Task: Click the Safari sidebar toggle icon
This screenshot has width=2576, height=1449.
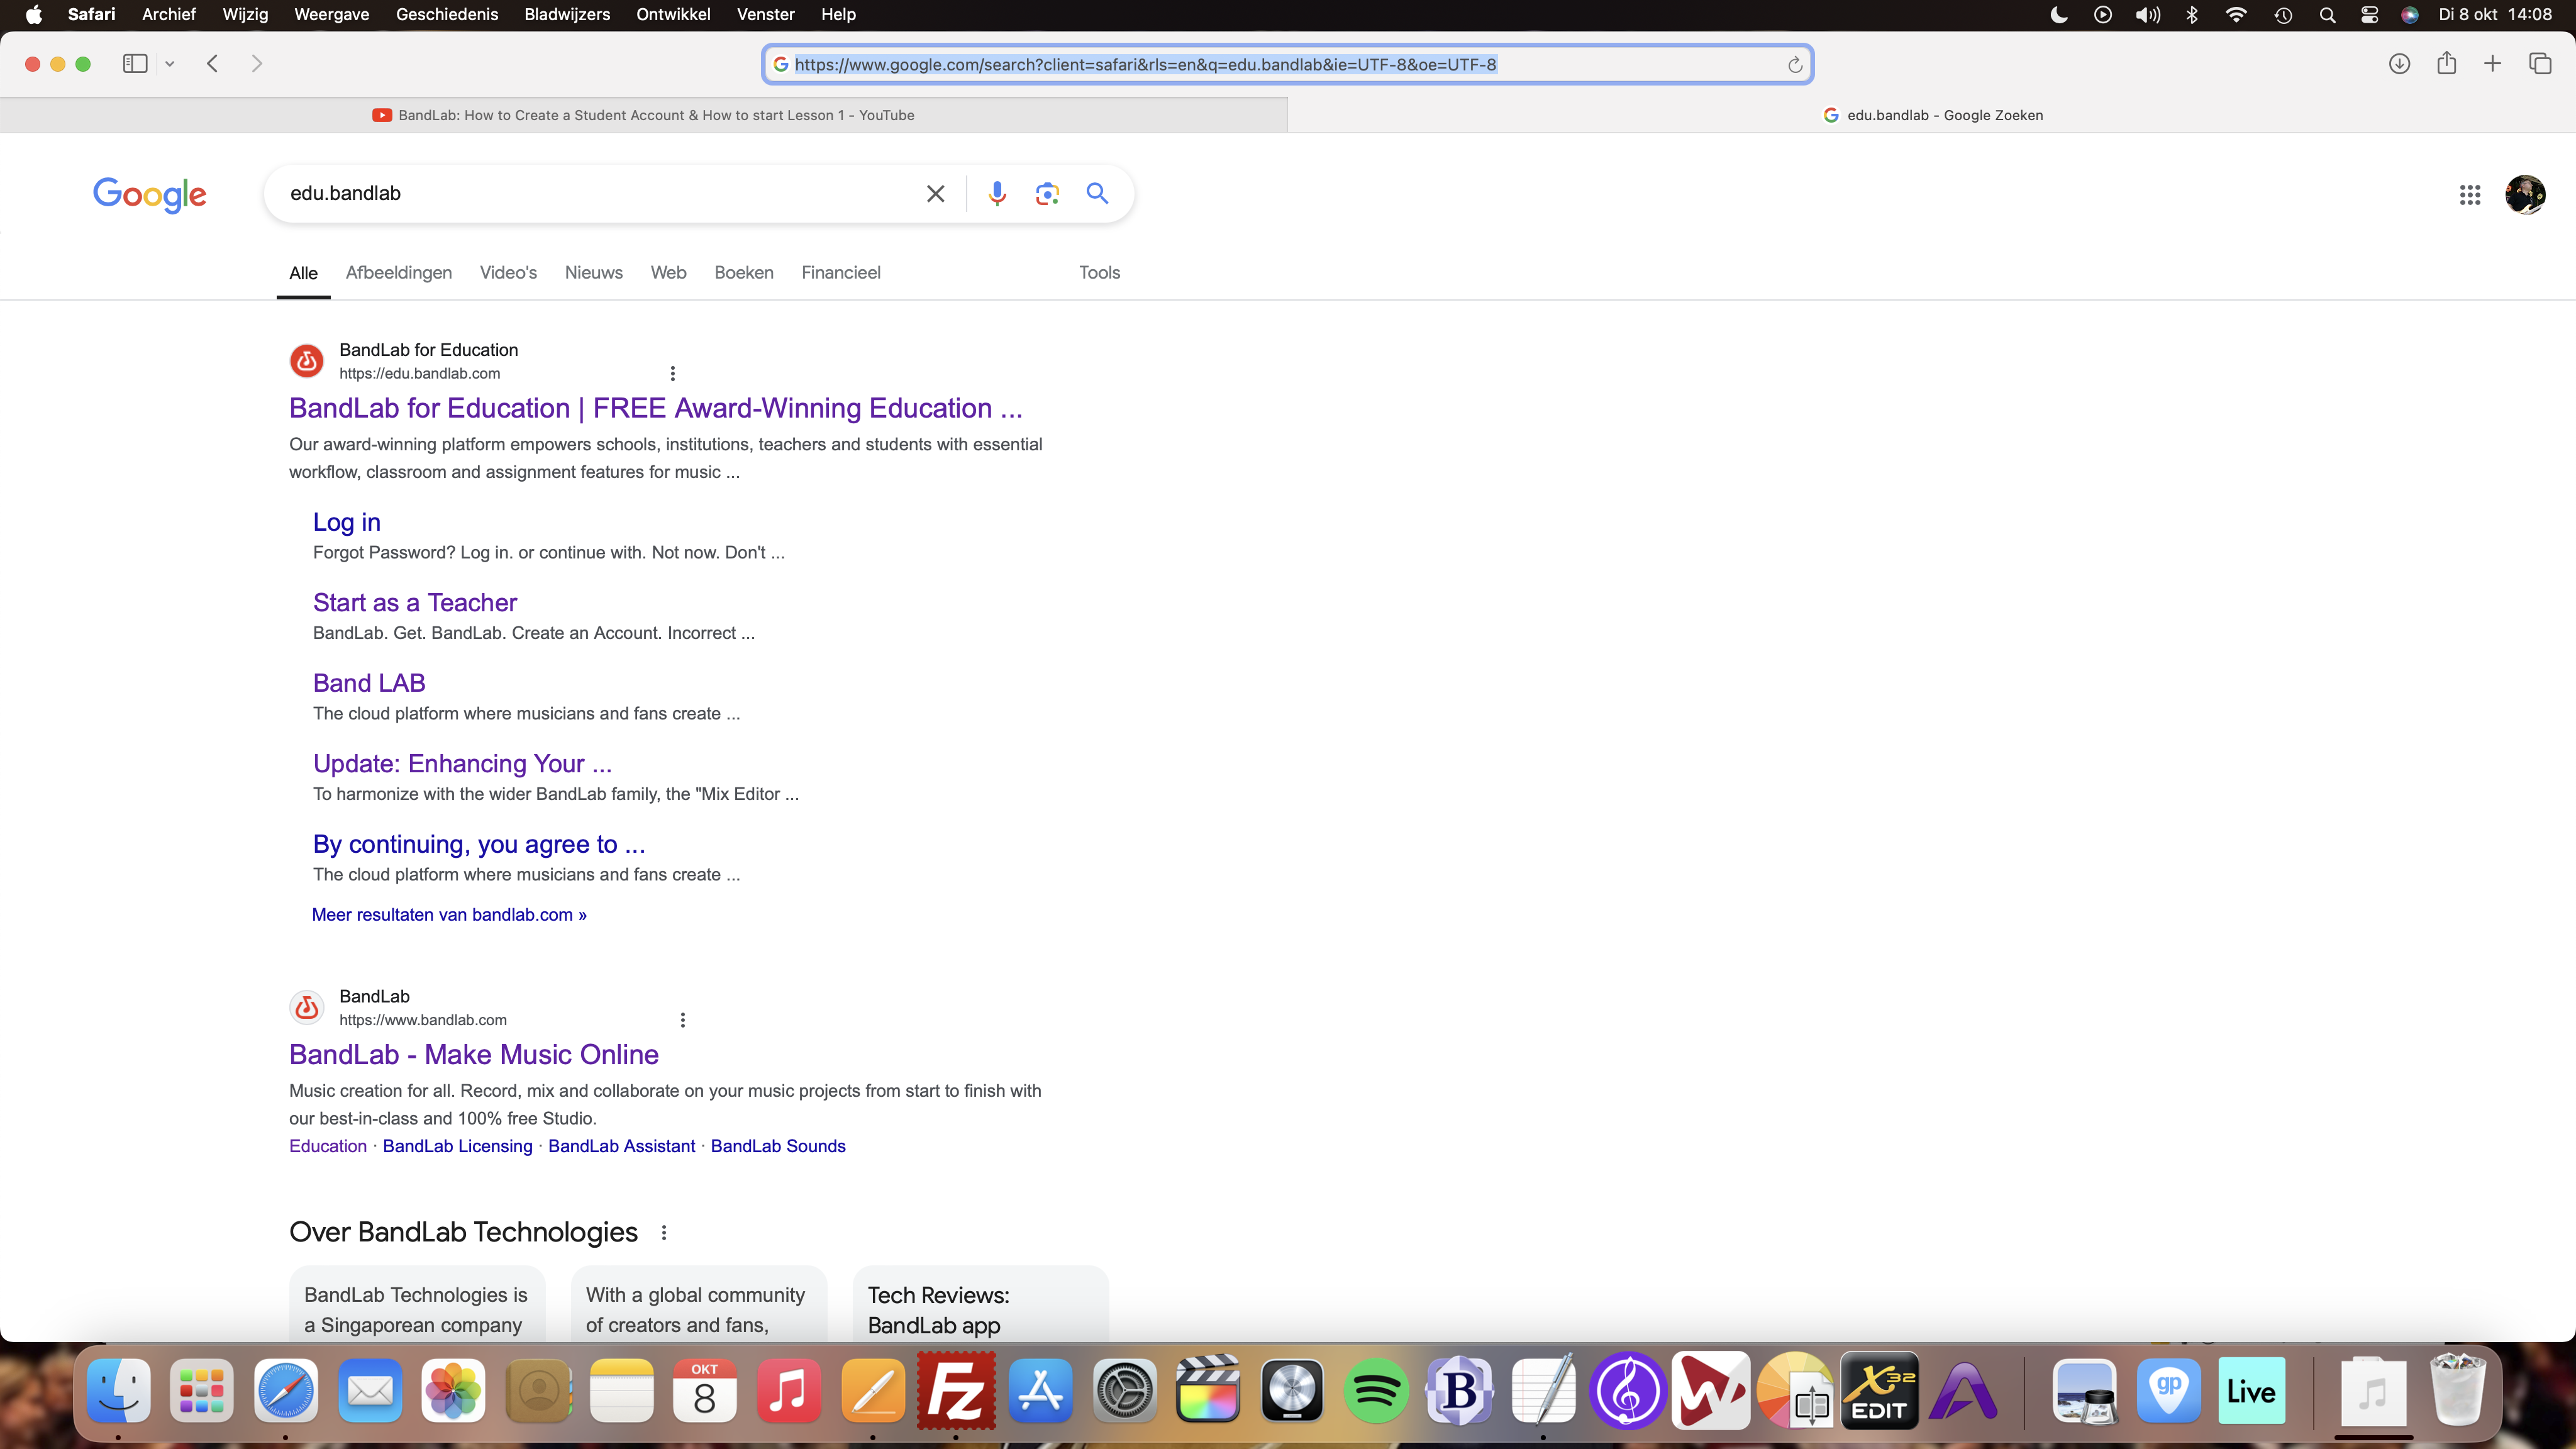Action: pos(135,64)
